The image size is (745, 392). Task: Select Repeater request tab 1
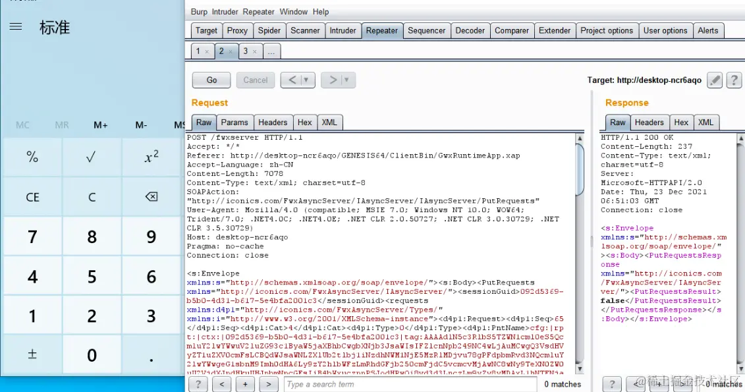(199, 51)
